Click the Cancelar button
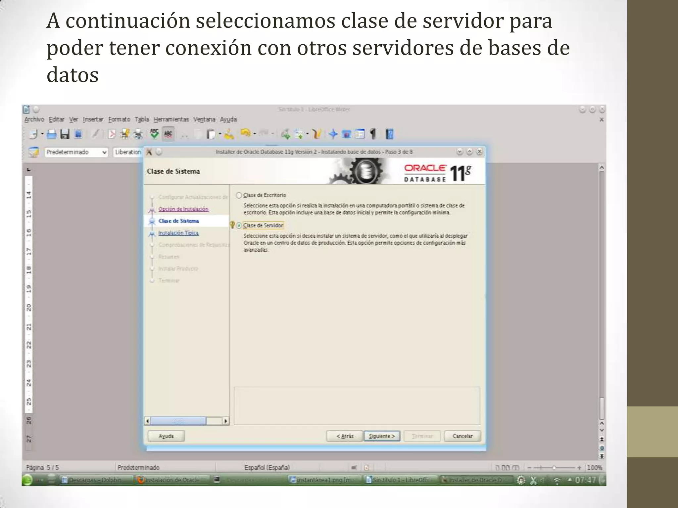 pos(462,436)
